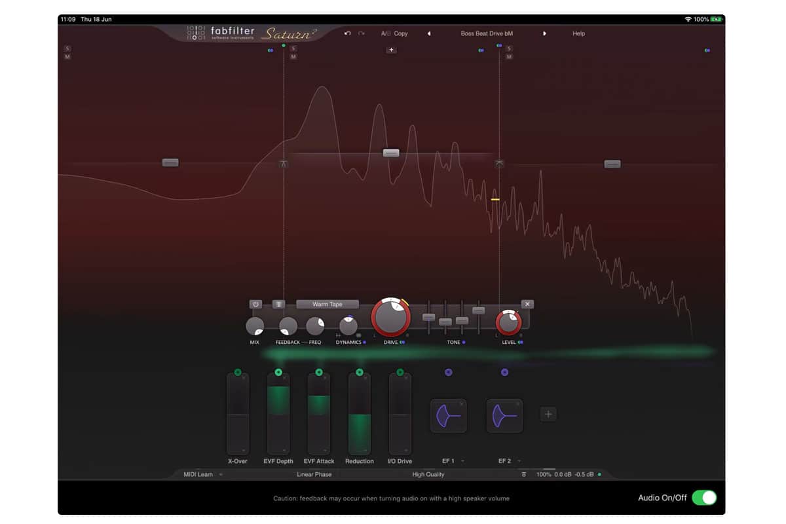The height and width of the screenshot is (524, 786).
Task: Click the DYNAMICS modulation indicator dot
Action: 364,342
